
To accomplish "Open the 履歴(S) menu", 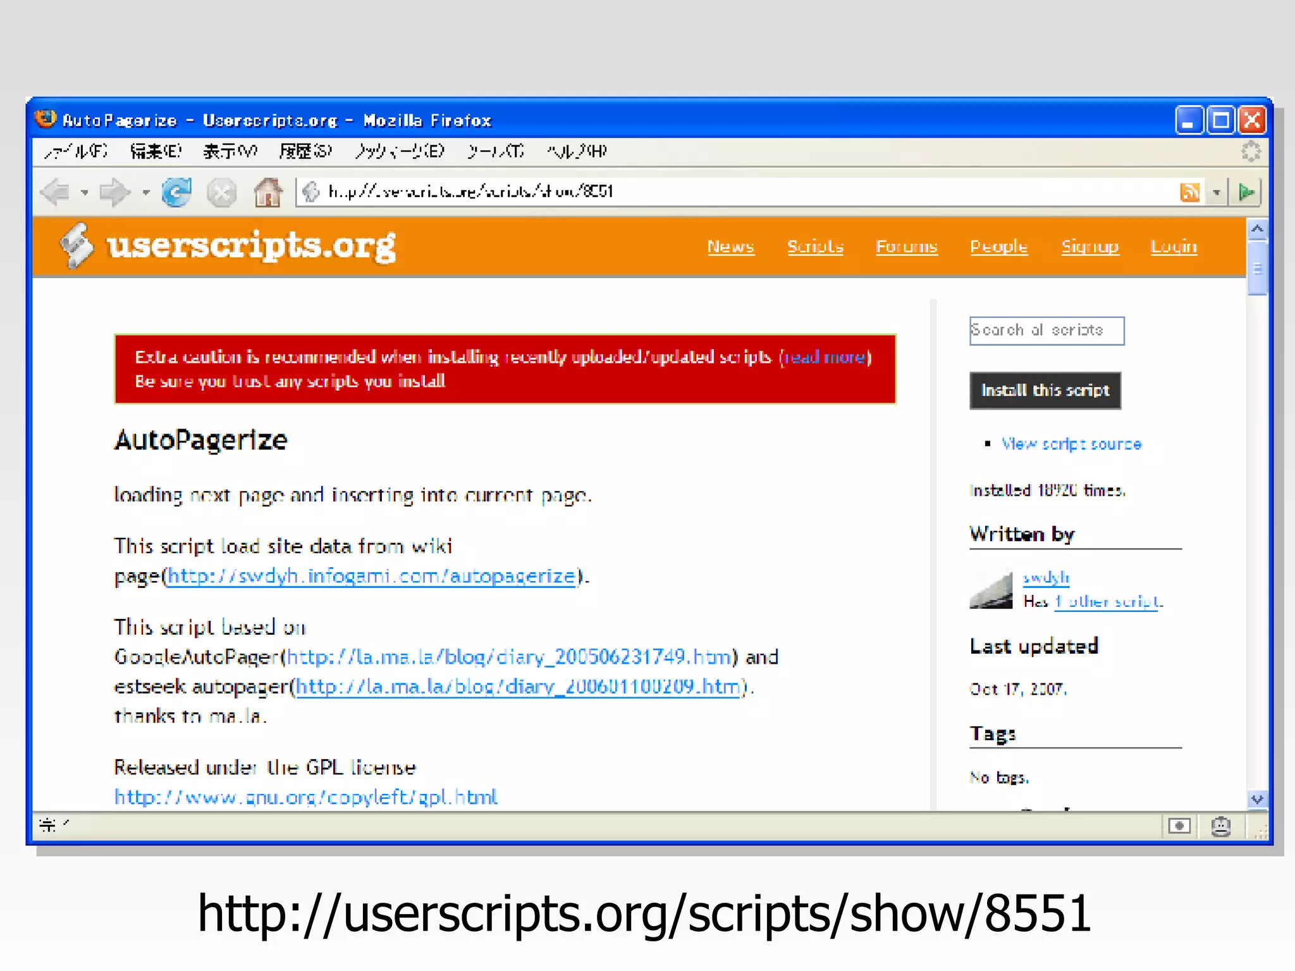I will (306, 152).
